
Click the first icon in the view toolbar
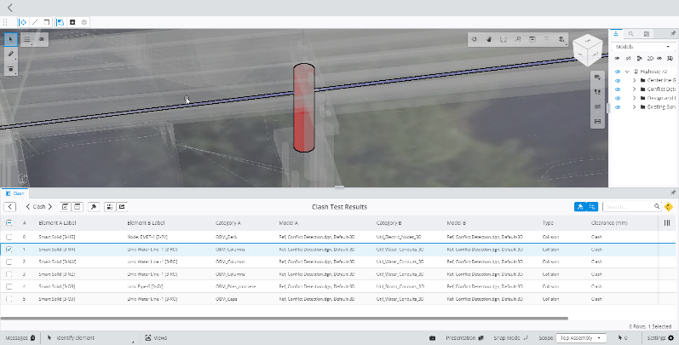click(x=475, y=39)
